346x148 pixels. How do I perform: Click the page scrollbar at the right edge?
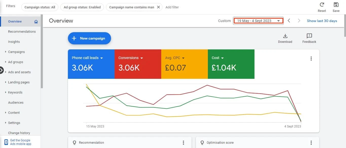pos(345,25)
